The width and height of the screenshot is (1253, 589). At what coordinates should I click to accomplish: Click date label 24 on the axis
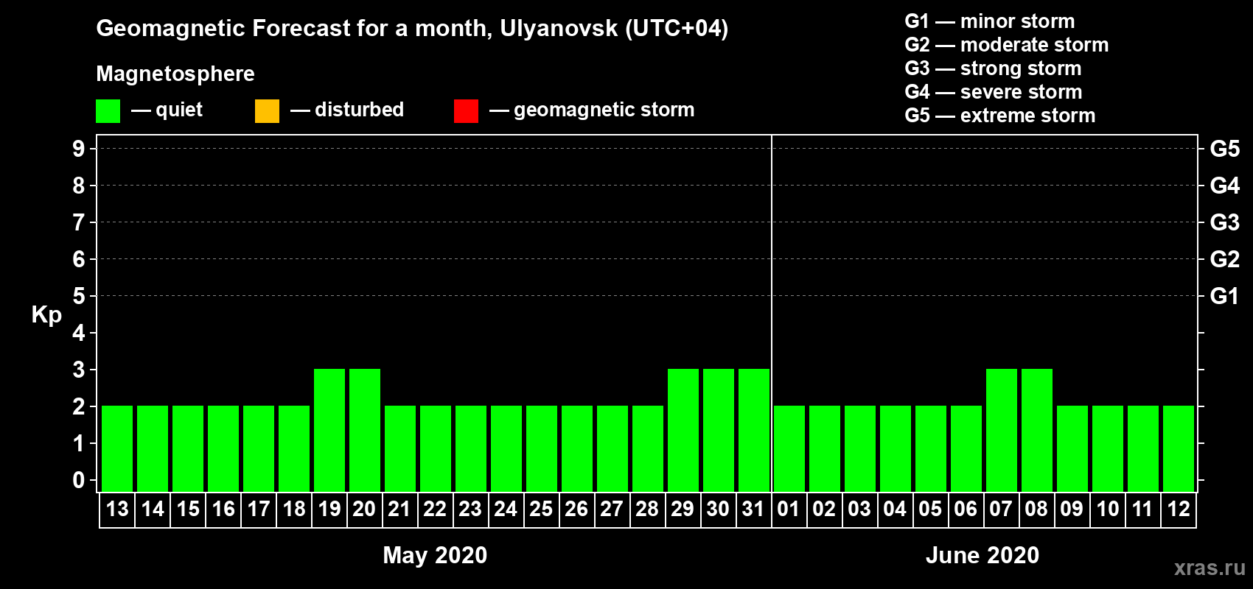506,509
